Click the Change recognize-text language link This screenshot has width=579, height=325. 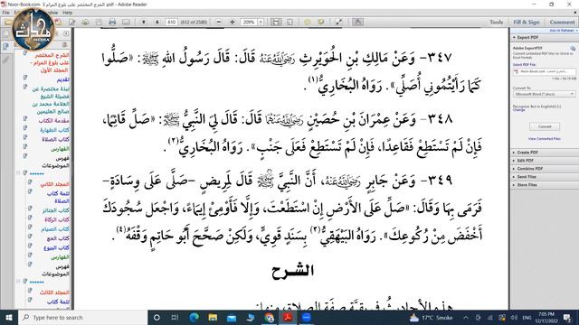point(518,110)
